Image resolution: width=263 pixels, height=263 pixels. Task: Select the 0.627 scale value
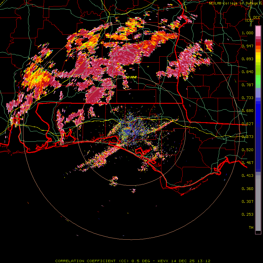[248, 124]
